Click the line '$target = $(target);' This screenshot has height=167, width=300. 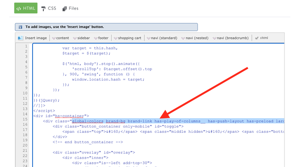86,53
